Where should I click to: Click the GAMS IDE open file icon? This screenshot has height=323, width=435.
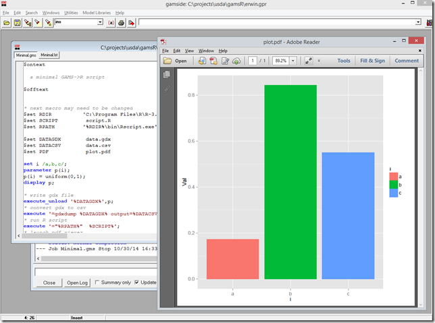click(x=6, y=23)
